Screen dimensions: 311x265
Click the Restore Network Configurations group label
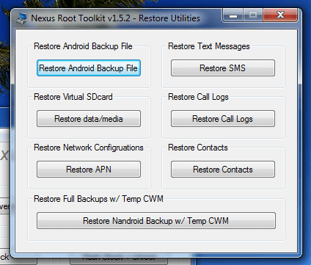tap(89, 148)
